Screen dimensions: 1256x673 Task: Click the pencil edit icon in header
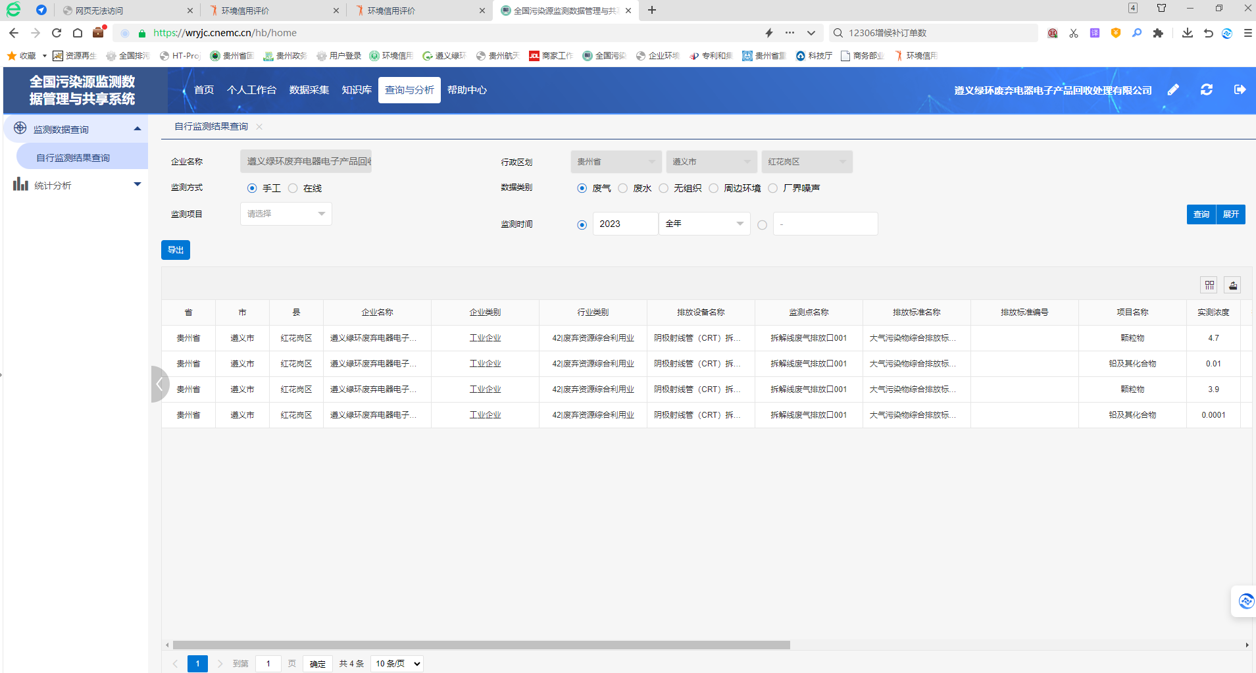point(1173,90)
